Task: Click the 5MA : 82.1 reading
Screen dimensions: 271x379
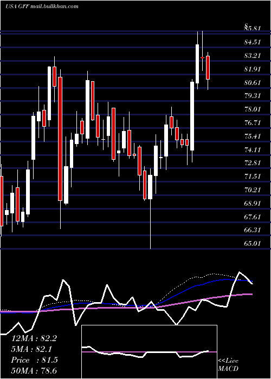Action: (x=31, y=349)
